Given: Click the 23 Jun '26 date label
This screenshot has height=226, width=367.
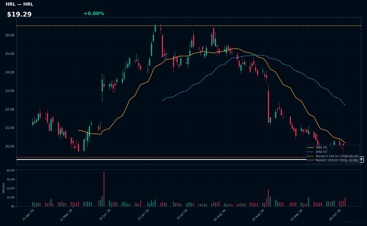Looking at the screenshot, I should coord(143,214).
